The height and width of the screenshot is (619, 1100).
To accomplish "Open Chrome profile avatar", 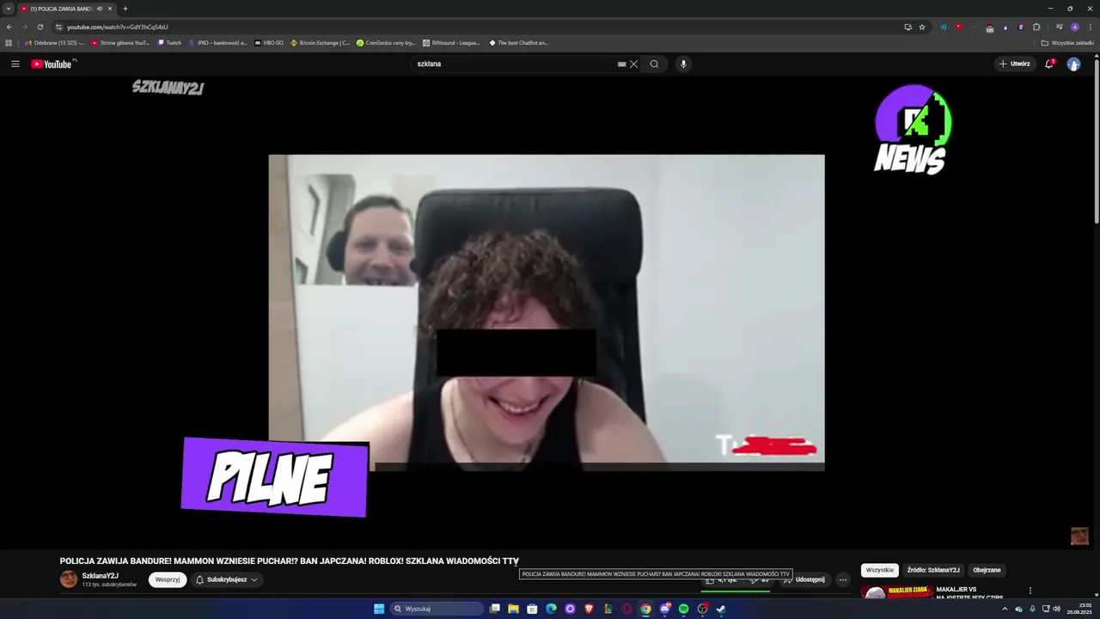I will pos(1074,27).
